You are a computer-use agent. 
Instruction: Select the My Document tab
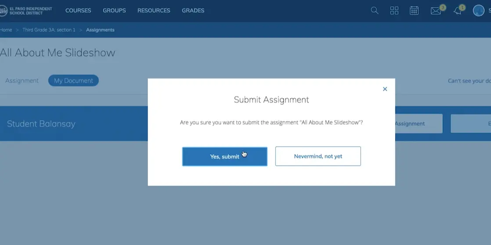(73, 81)
